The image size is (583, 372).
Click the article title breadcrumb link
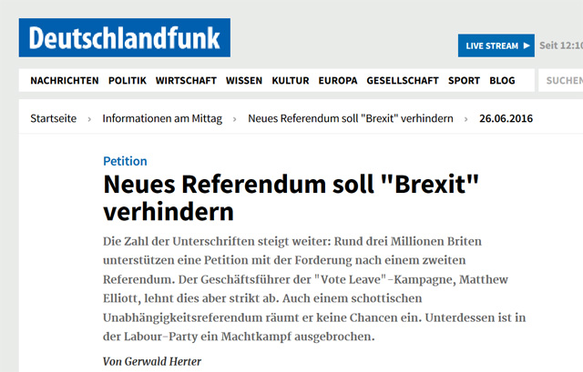pos(350,119)
